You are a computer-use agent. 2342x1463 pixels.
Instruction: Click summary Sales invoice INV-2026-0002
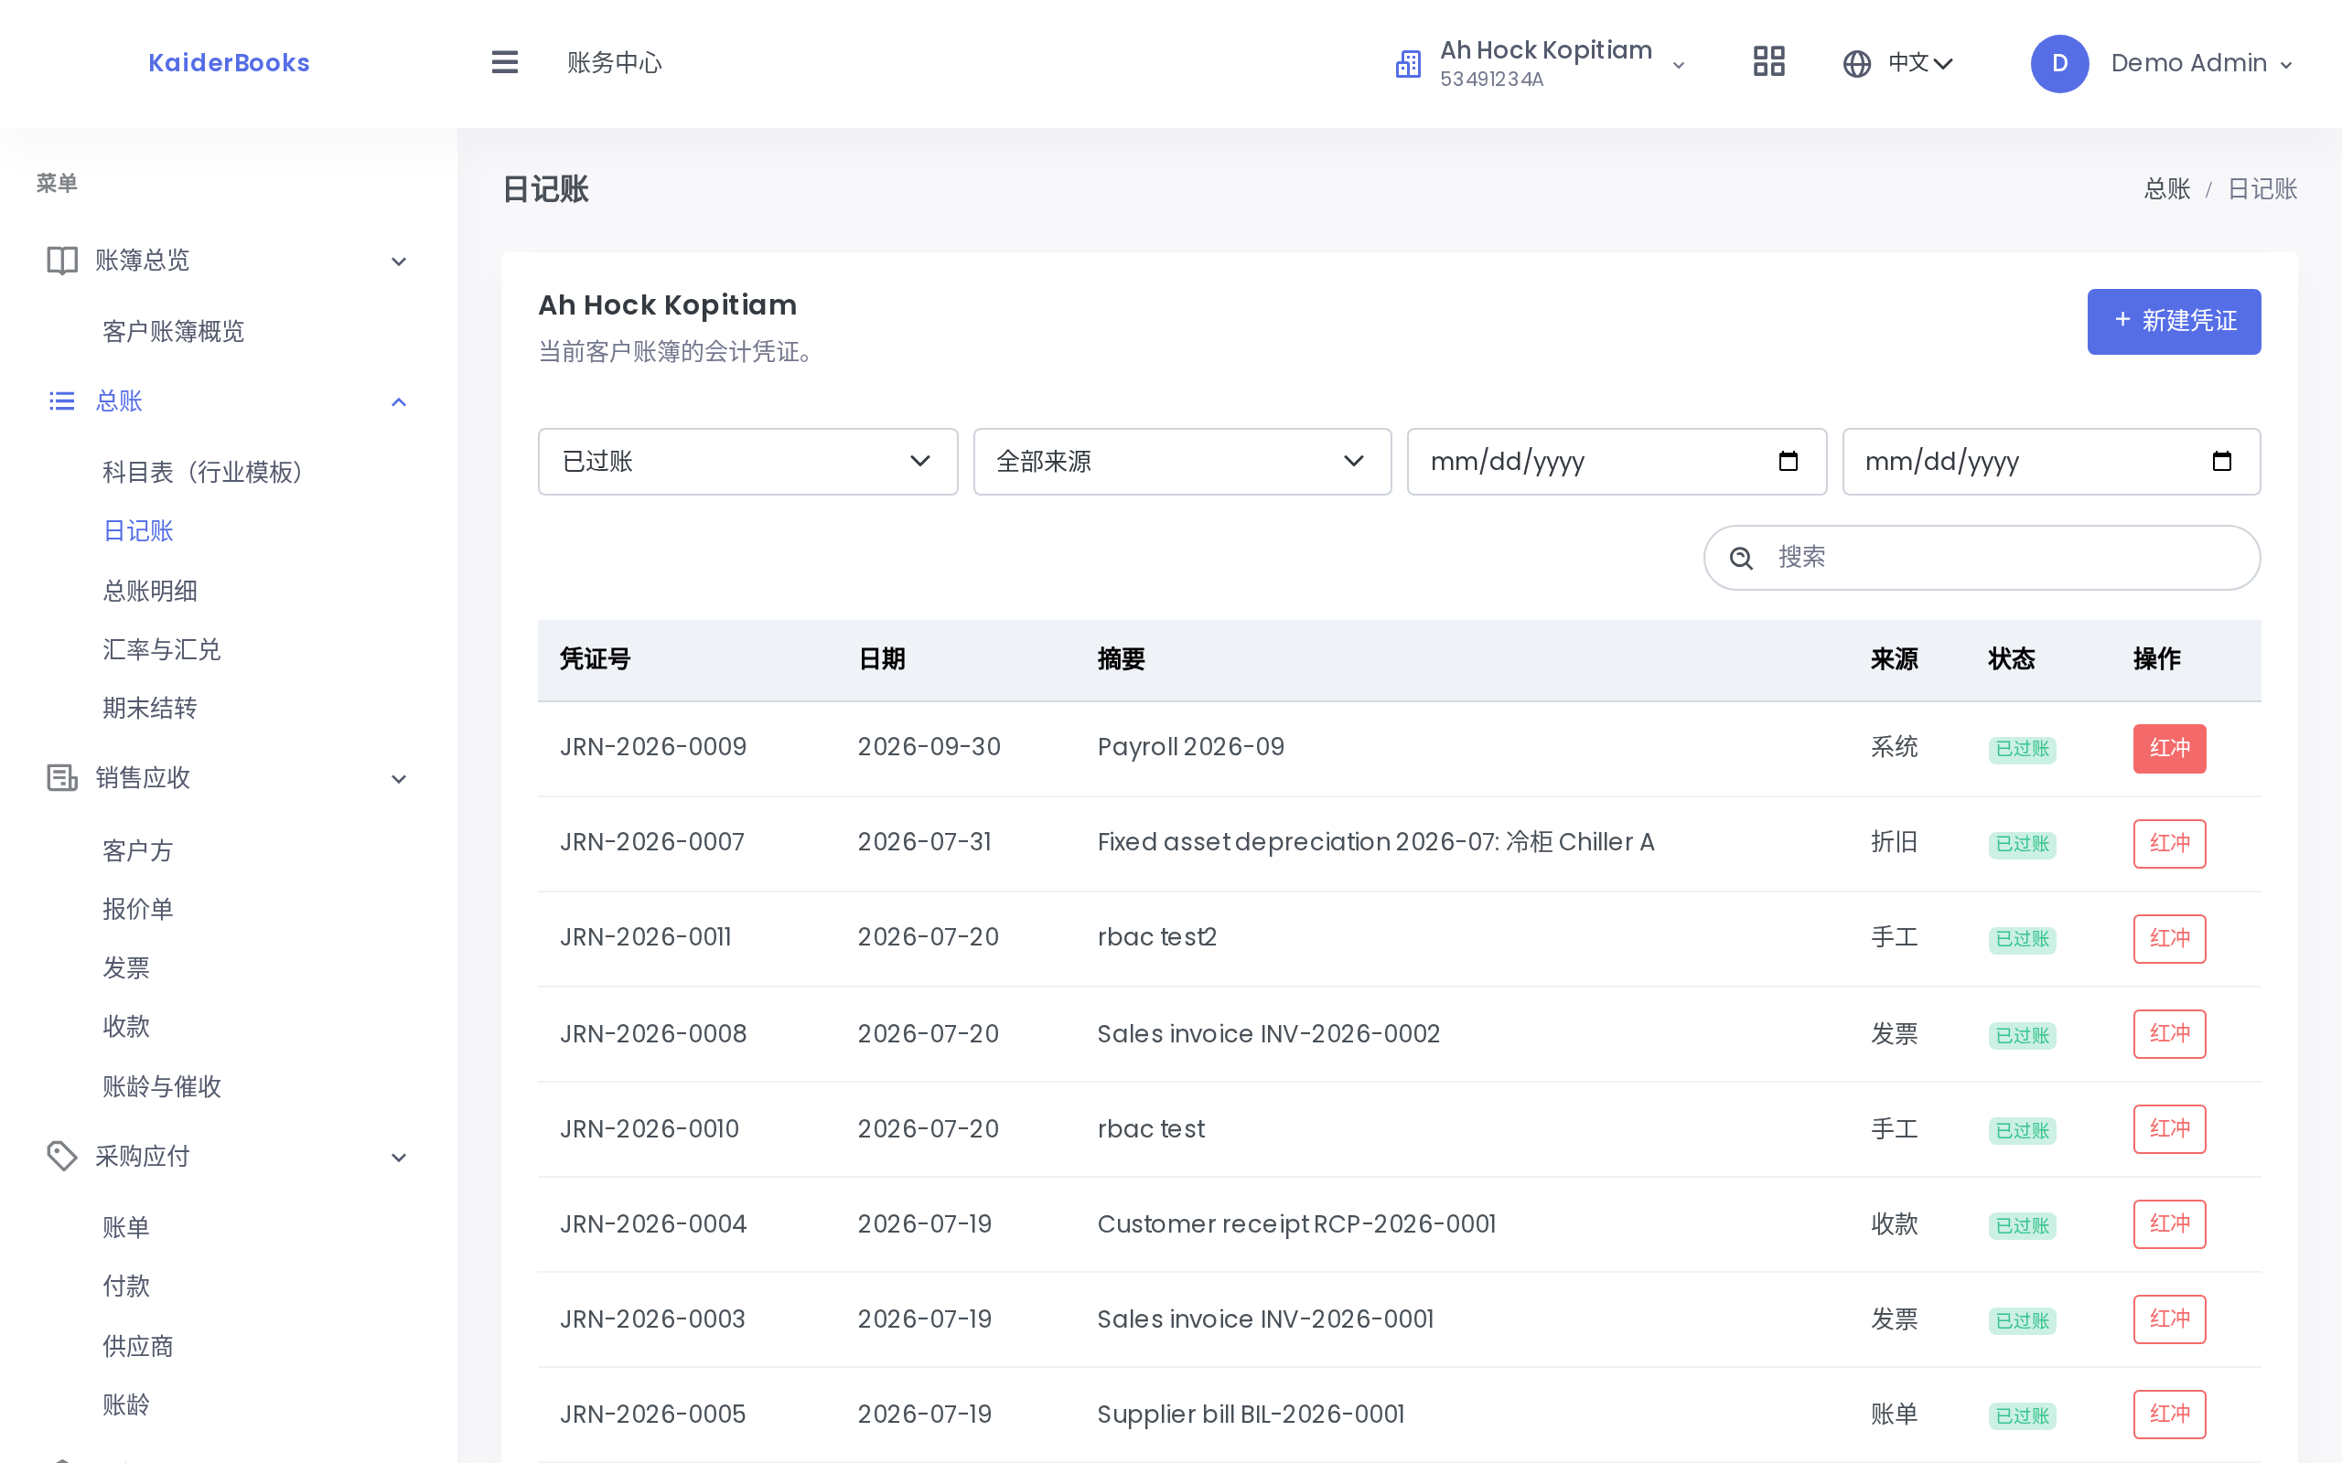point(1268,1033)
